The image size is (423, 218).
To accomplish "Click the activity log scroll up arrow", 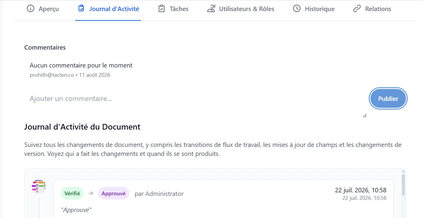I will tap(403, 171).
